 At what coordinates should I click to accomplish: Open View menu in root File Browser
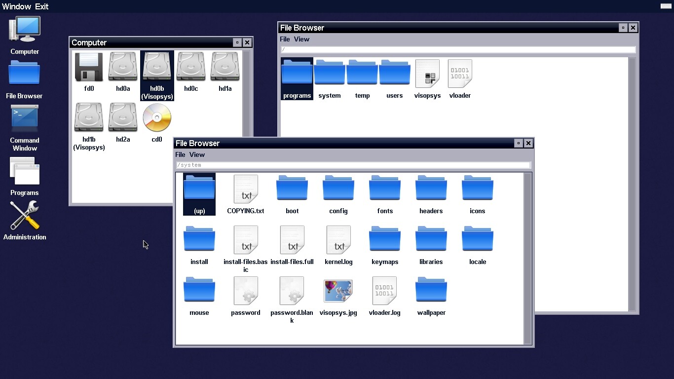pyautogui.click(x=301, y=39)
